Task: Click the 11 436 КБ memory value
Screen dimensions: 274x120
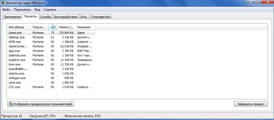Action: [x=67, y=60]
